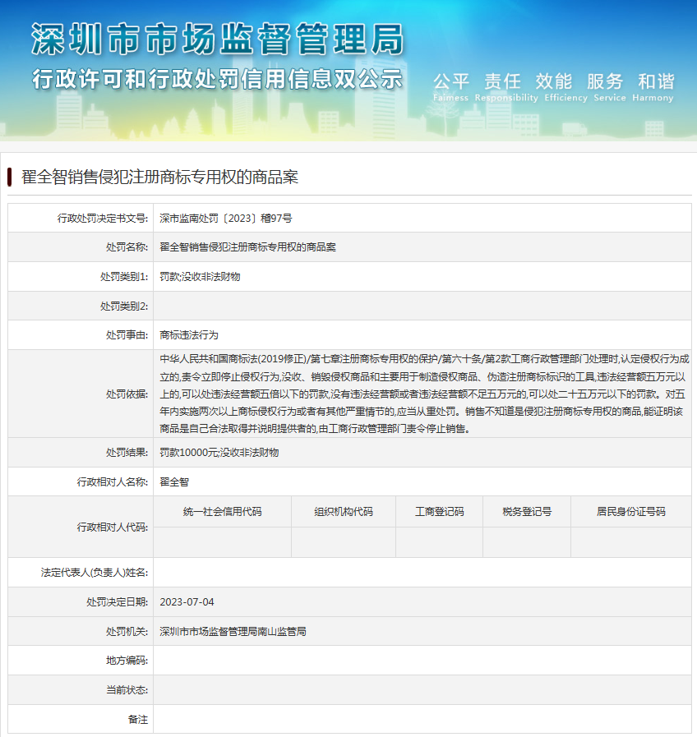Click the case name value in 处罚名称 row
The height and width of the screenshot is (737, 697).
pyautogui.click(x=248, y=247)
